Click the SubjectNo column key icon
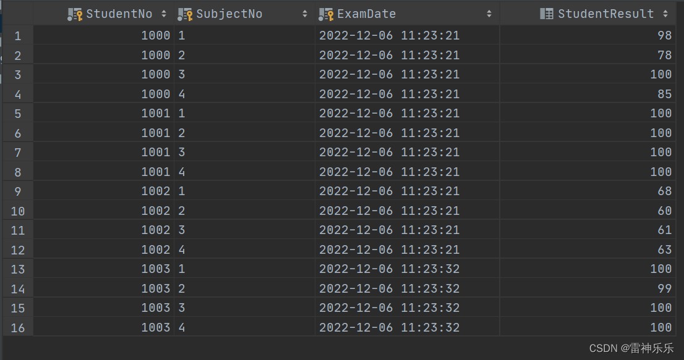The image size is (684, 360). pyautogui.click(x=185, y=14)
